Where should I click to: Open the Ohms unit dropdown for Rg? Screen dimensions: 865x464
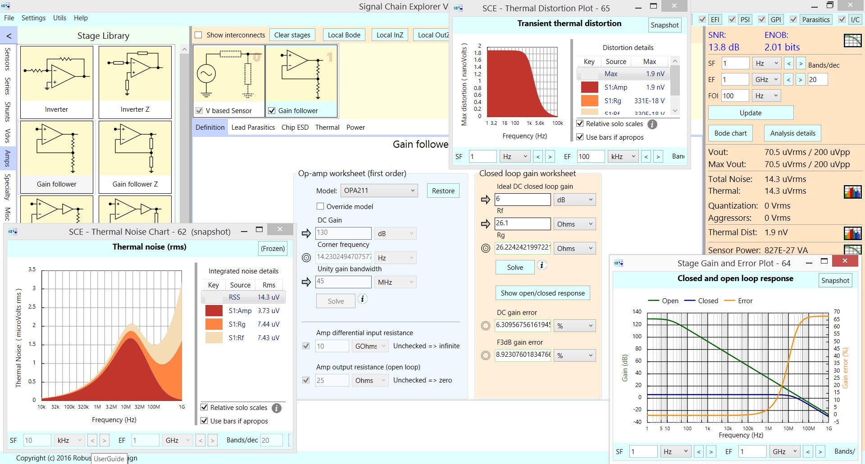pyautogui.click(x=575, y=248)
